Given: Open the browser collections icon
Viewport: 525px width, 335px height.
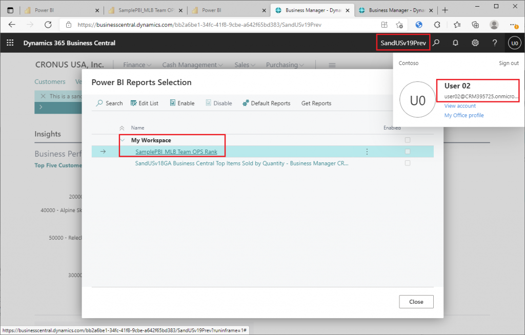Looking at the screenshot, I should [475, 25].
